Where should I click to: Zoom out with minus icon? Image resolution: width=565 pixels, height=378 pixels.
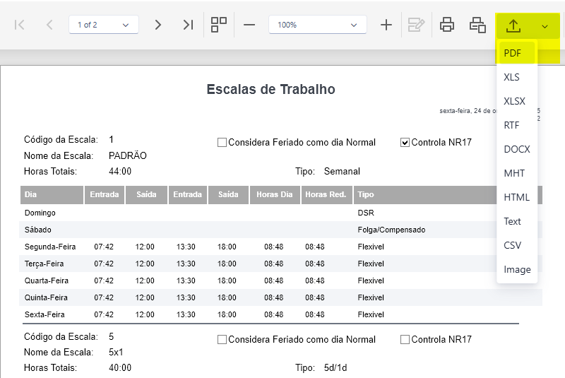[249, 25]
